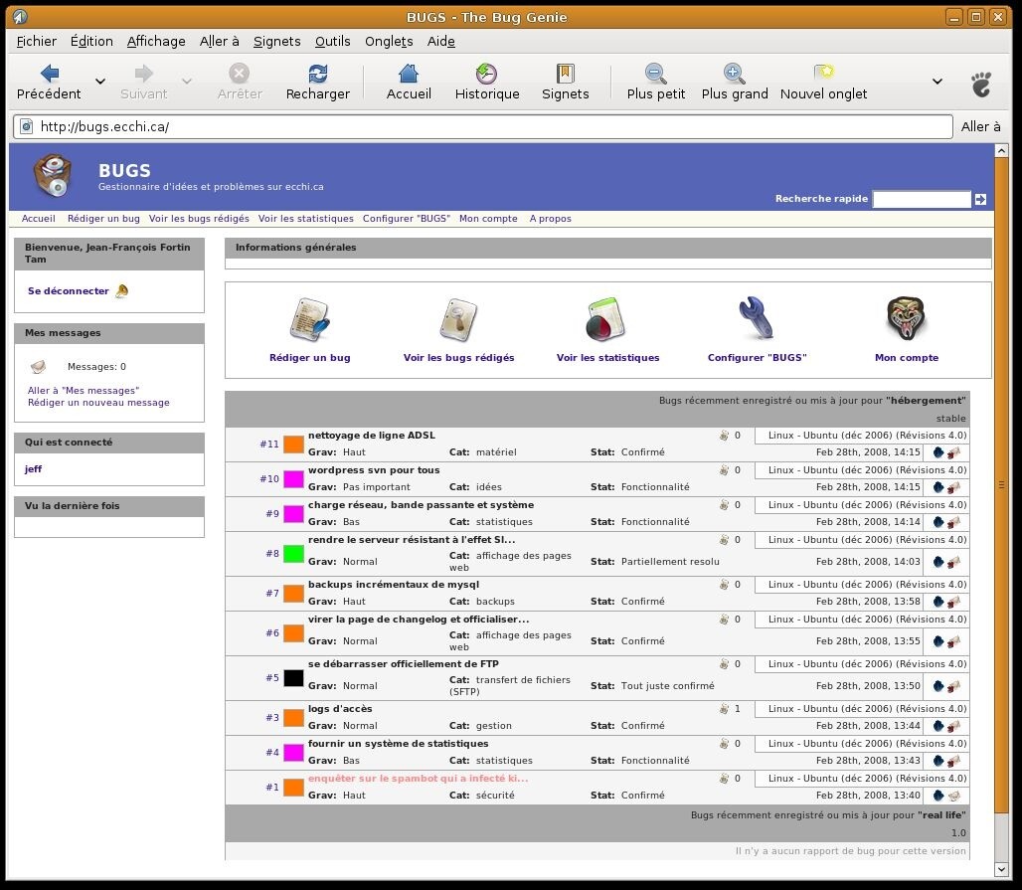Screen dimensions: 1022x890
Task: Click Plus grand zoom-in icon
Action: 734,74
